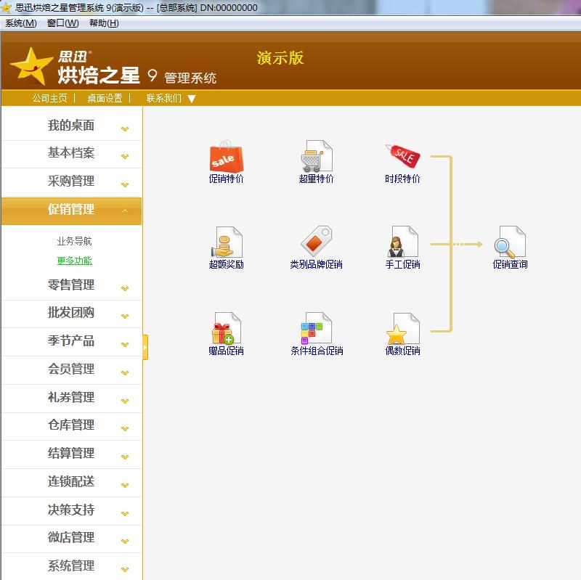This screenshot has width=581, height=580.
Task: Open the 促销查询 magnifier icon
Action: coord(510,242)
